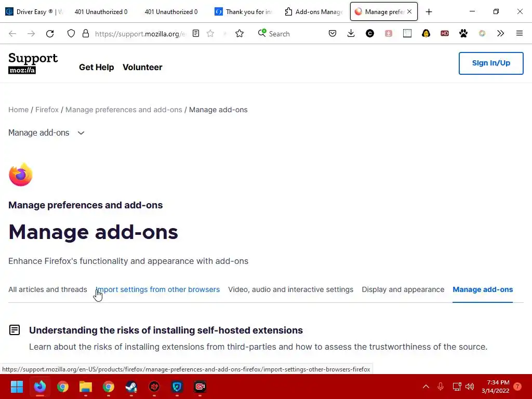Switch to the second 401 Unauthorized tab
Viewport: 532px width, 399px height.
click(171, 11)
